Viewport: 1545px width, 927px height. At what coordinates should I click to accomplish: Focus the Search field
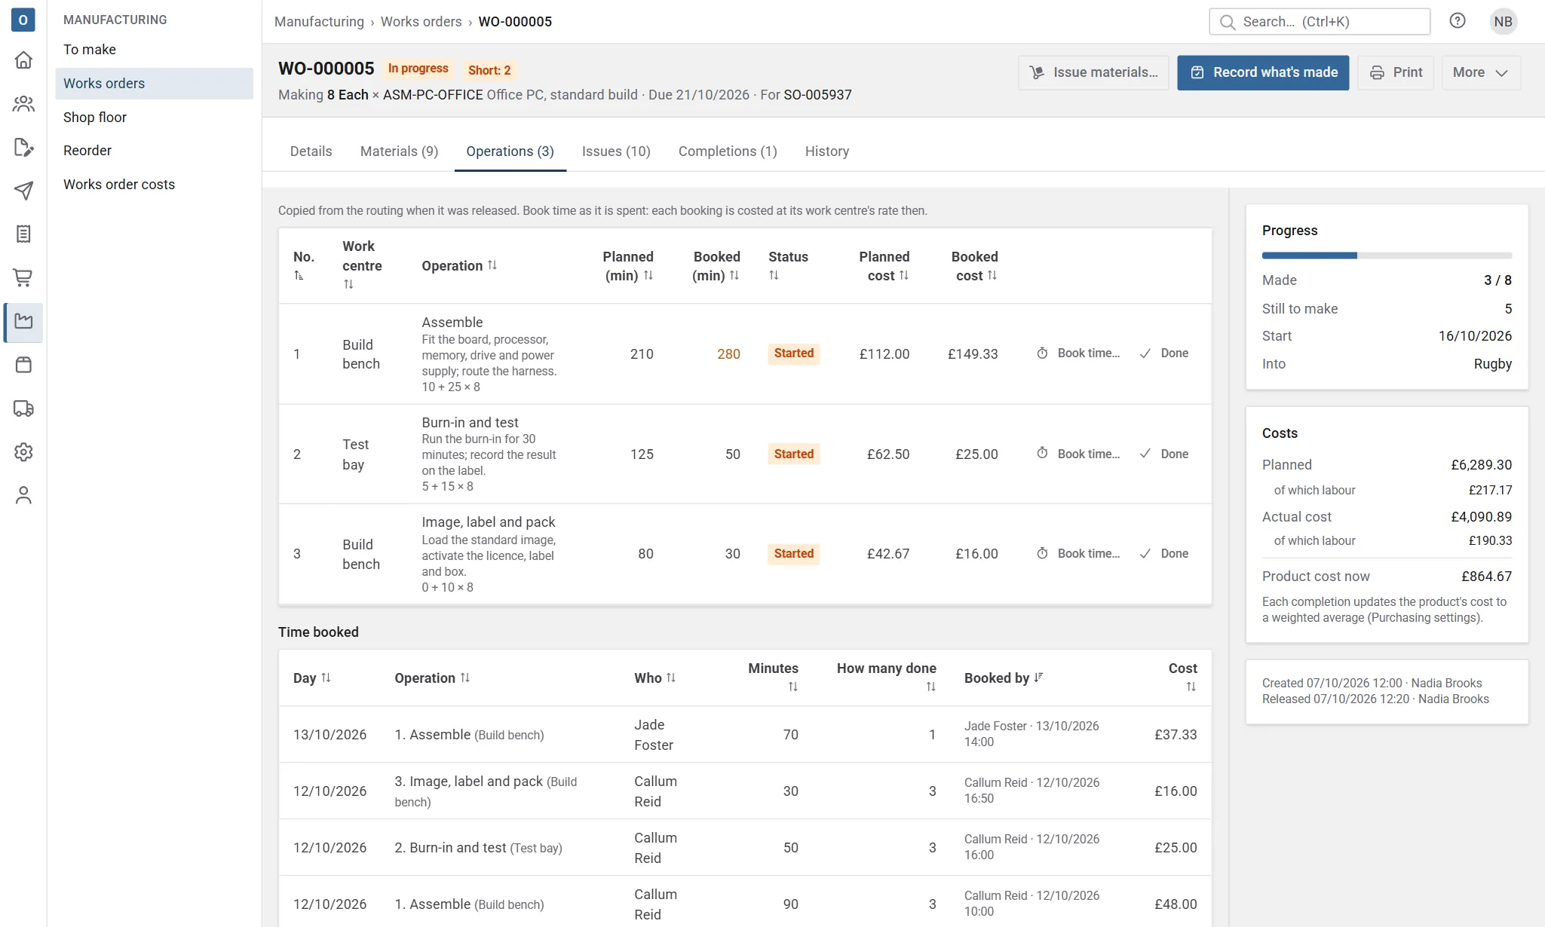1320,21
